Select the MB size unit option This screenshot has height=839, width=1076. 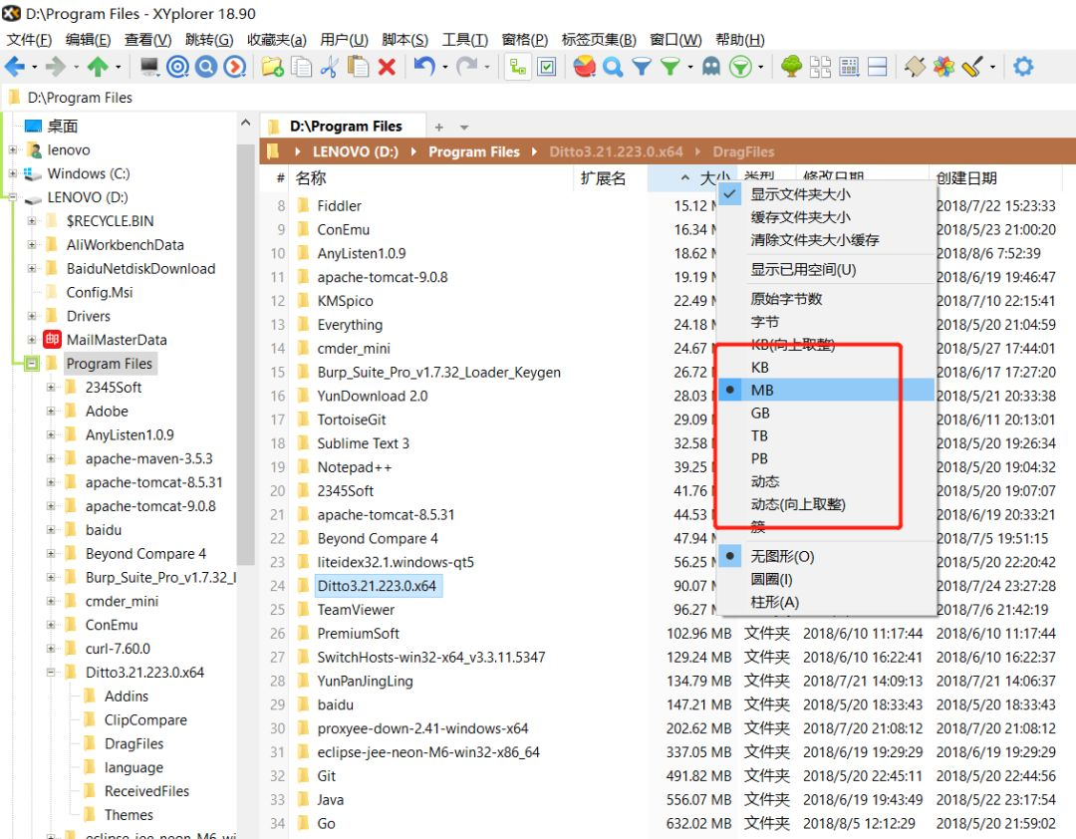coord(826,390)
